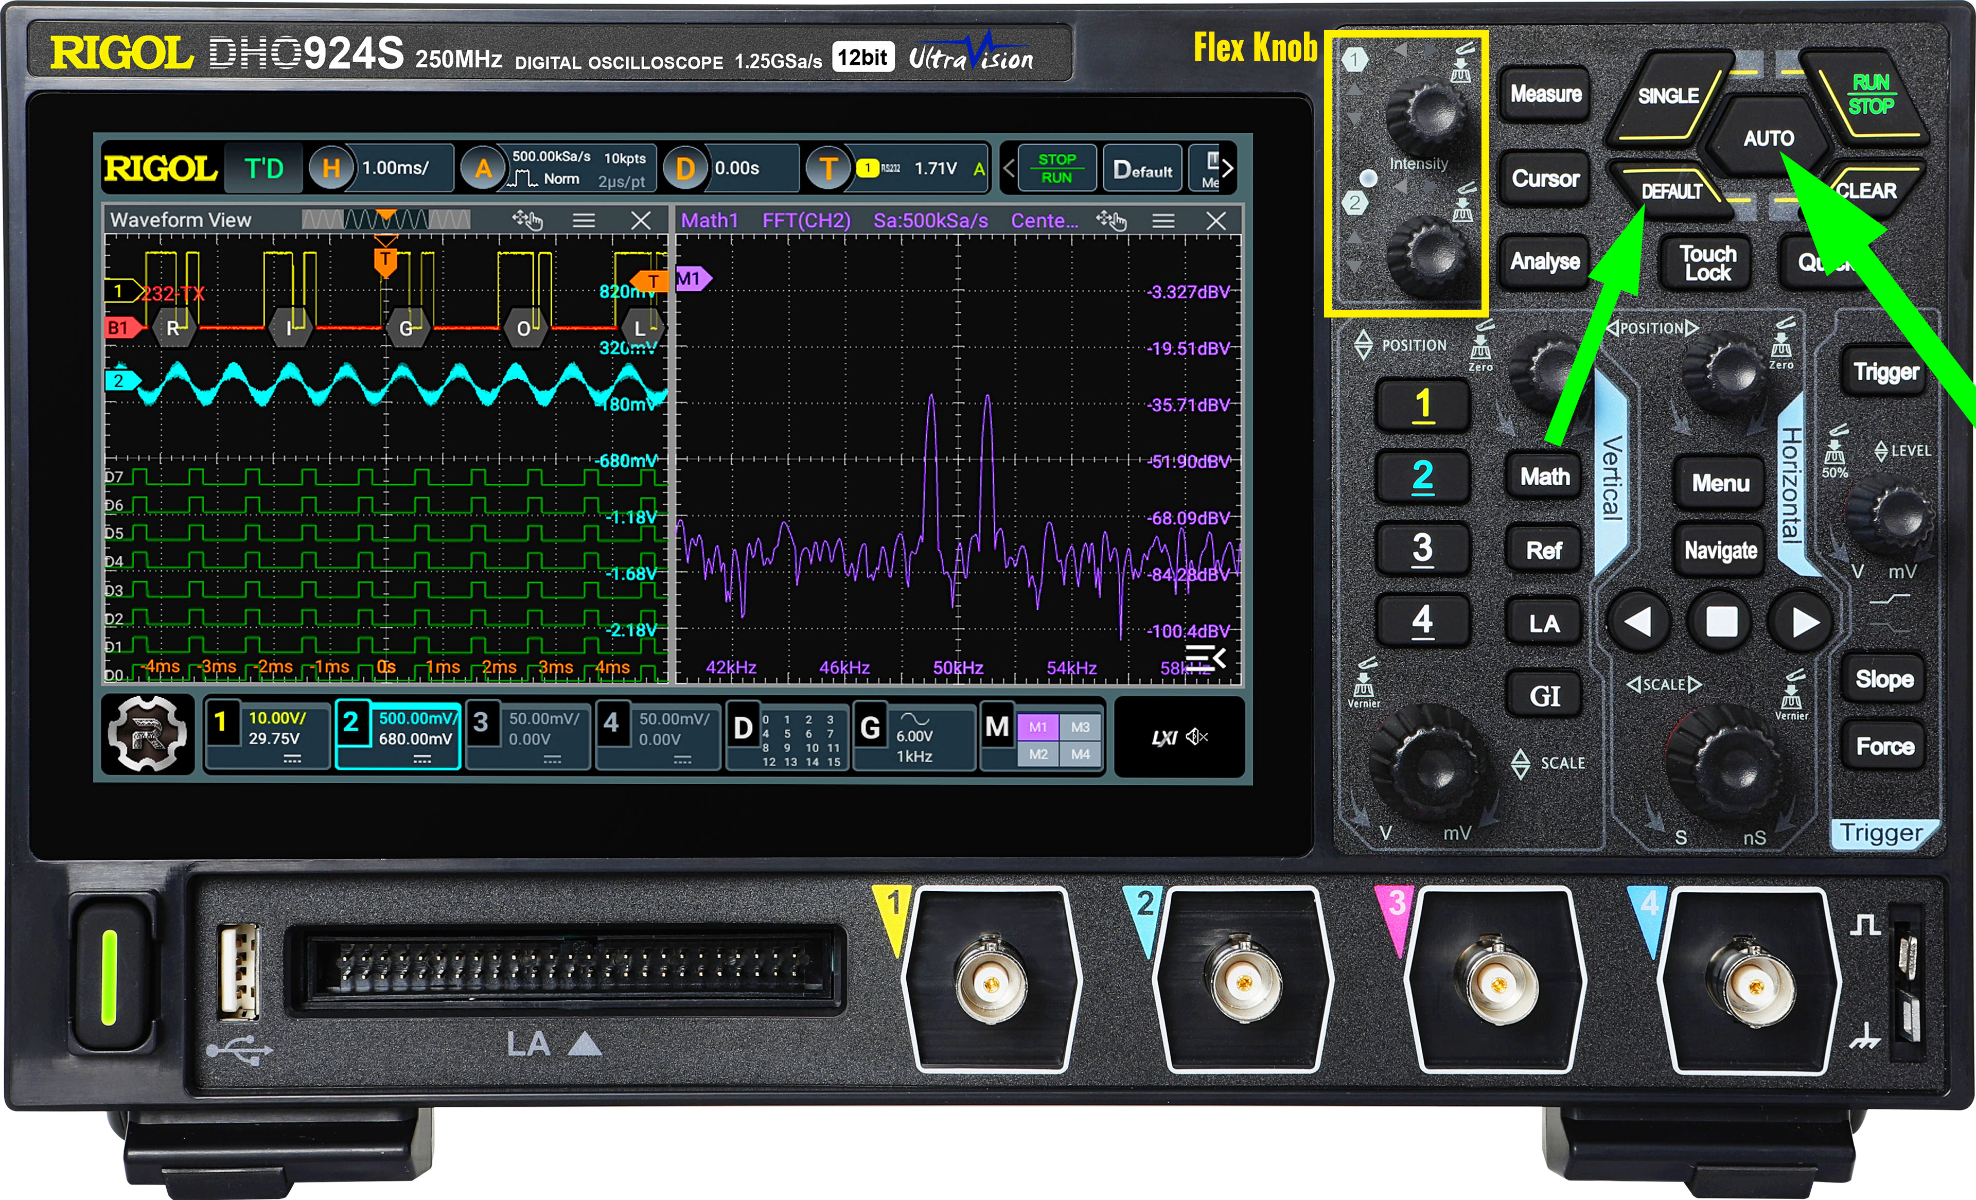Open channel 3 settings label
This screenshot has width=1976, height=1200.
click(x=527, y=735)
